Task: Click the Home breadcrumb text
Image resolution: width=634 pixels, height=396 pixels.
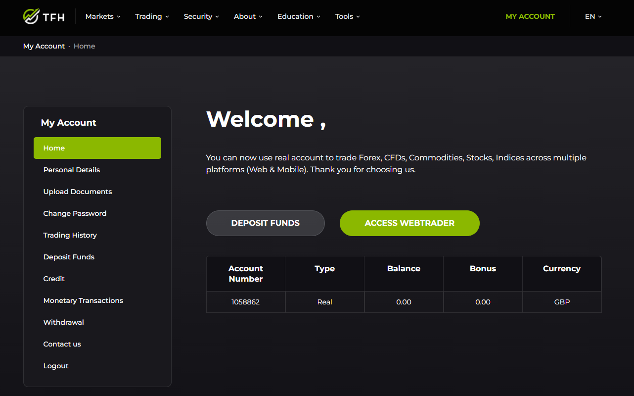Action: point(85,46)
